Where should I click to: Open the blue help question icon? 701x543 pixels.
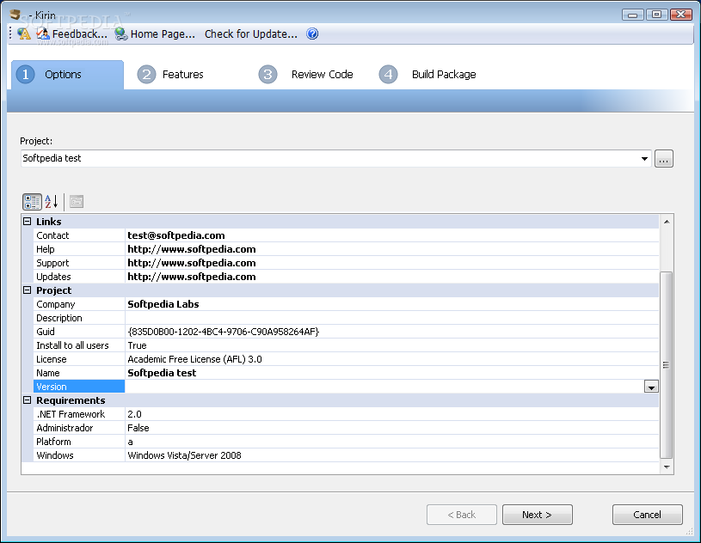pos(312,34)
